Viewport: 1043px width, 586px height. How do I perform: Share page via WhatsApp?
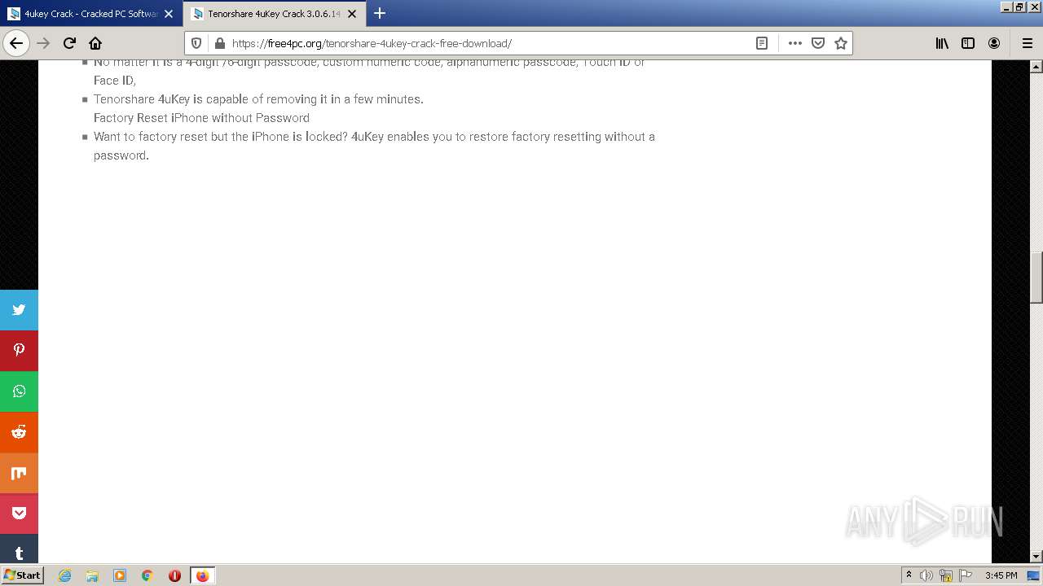point(19,391)
